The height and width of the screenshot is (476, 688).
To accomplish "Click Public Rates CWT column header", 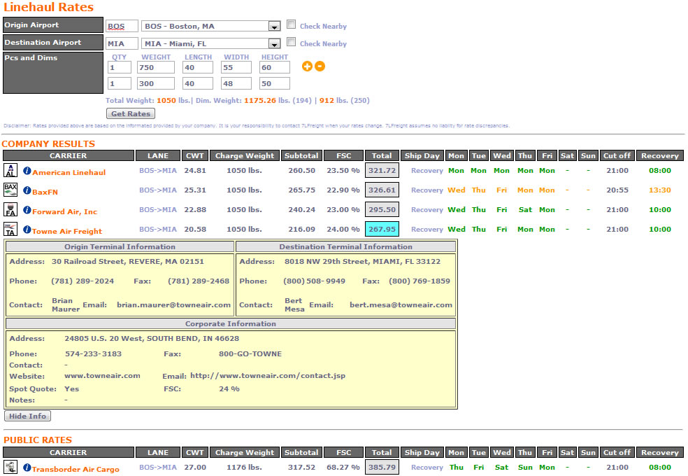I will click(195, 452).
